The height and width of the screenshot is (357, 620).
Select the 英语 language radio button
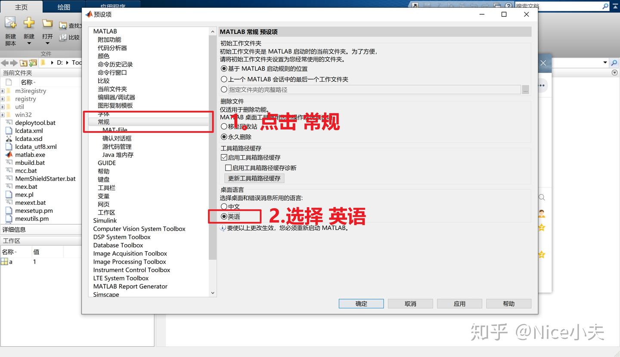[224, 216]
